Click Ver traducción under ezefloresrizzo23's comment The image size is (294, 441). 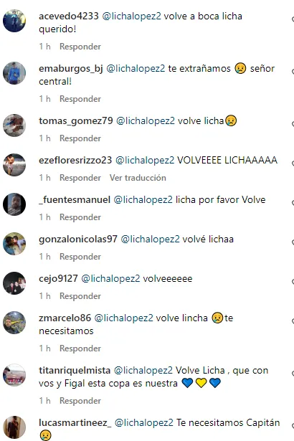pos(138,178)
